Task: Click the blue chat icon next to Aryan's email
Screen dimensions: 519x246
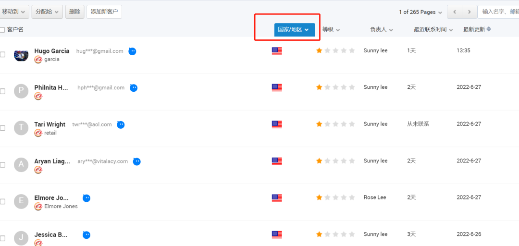Action: point(136,161)
